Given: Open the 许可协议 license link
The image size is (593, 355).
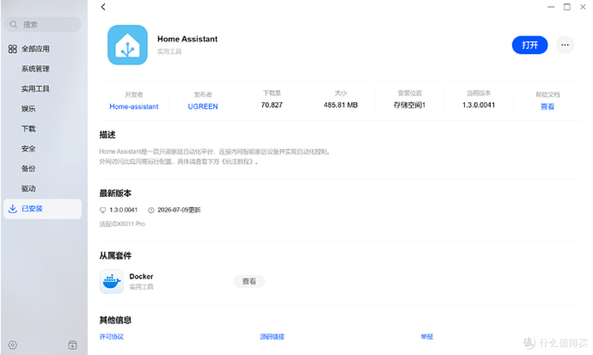Looking at the screenshot, I should (111, 336).
